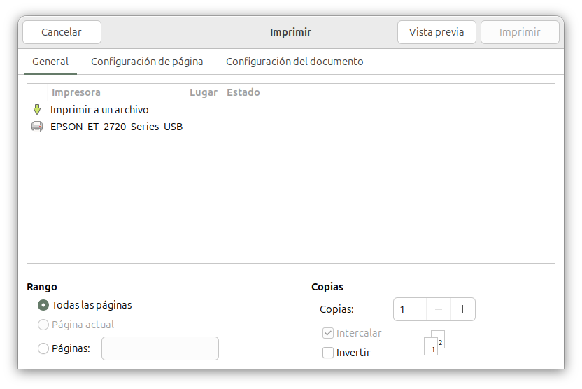The width and height of the screenshot is (582, 389).
Task: Go to the General tab
Action: click(x=50, y=62)
